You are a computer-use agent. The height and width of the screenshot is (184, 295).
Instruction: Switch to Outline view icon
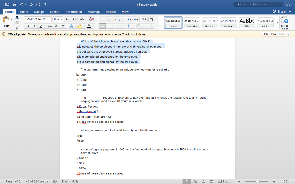pos(203,181)
